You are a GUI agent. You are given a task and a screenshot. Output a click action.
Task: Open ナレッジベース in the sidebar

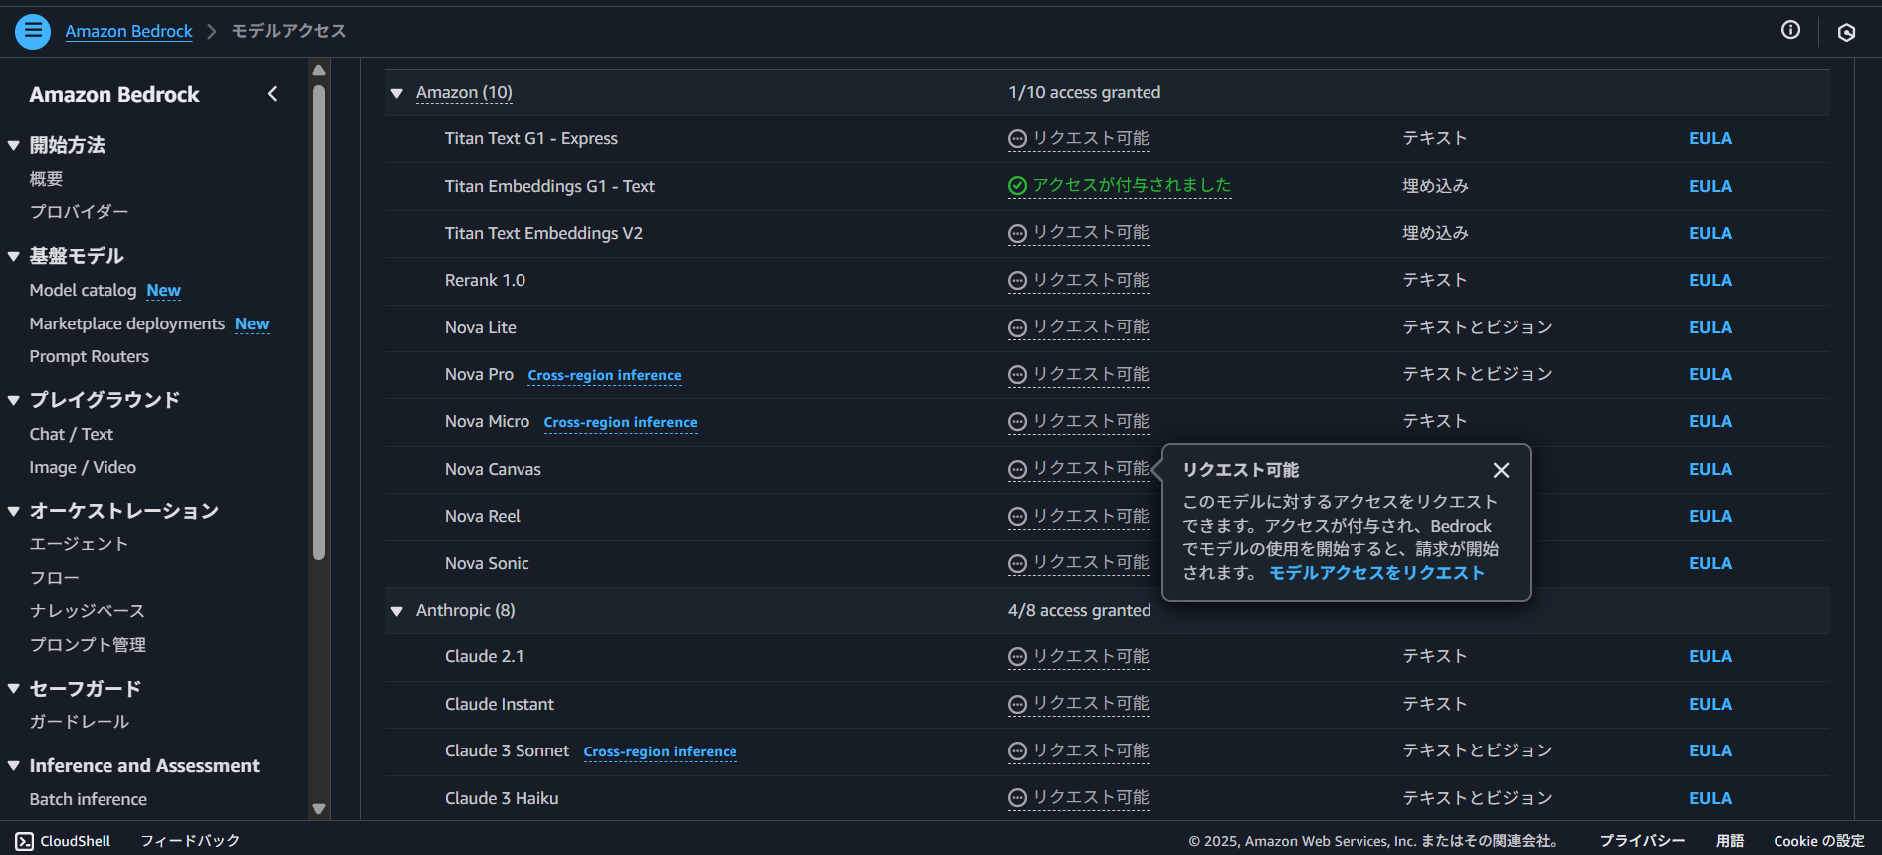coord(88,611)
